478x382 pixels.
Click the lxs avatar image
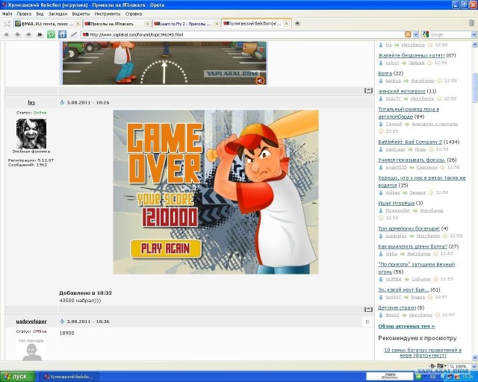tap(31, 134)
